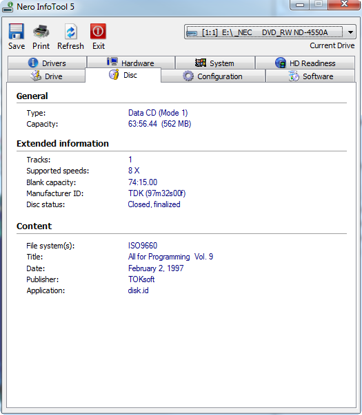
Task: Click the 'Data CD (Mode 1)' type value
Action: [x=158, y=113]
